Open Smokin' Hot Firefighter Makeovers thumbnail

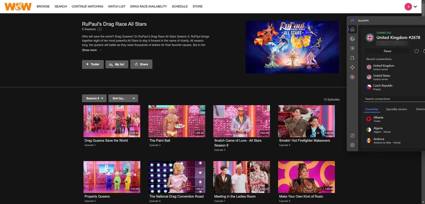(306, 121)
